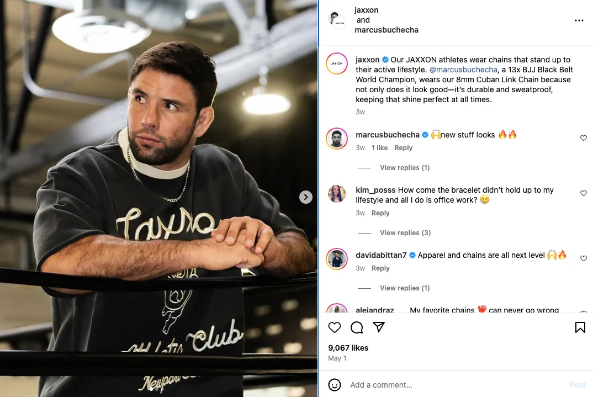Open the emoji picker in comment box
Viewport: 593px width, 397px height.
coord(335,385)
